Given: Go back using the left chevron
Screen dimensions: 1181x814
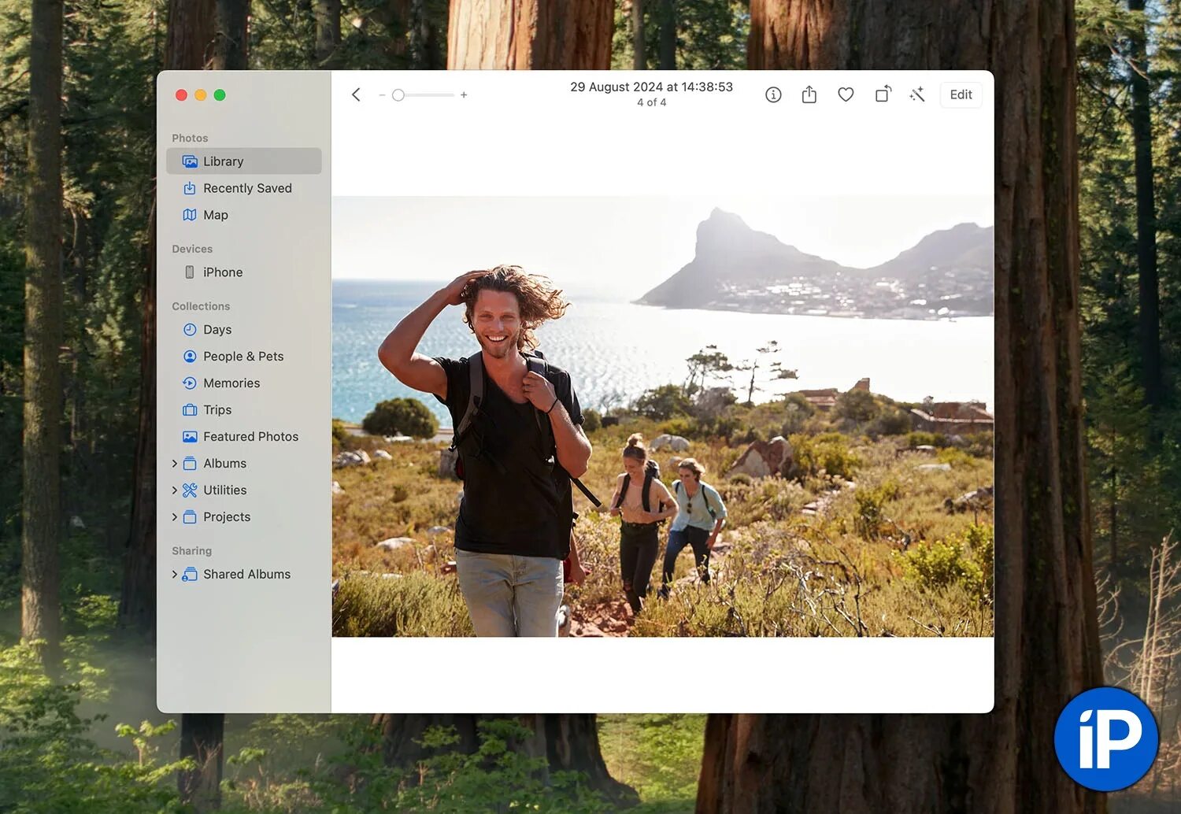Looking at the screenshot, I should tap(356, 94).
